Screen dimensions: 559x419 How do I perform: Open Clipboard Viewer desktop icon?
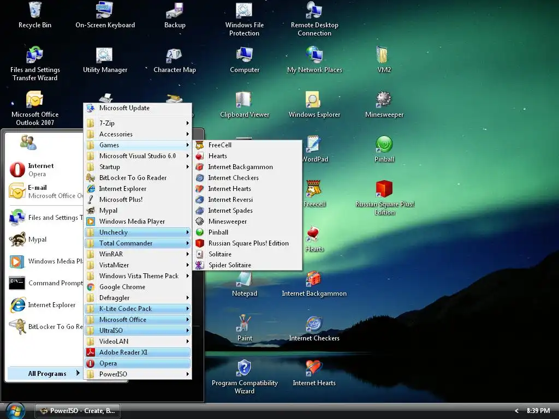[244, 105]
